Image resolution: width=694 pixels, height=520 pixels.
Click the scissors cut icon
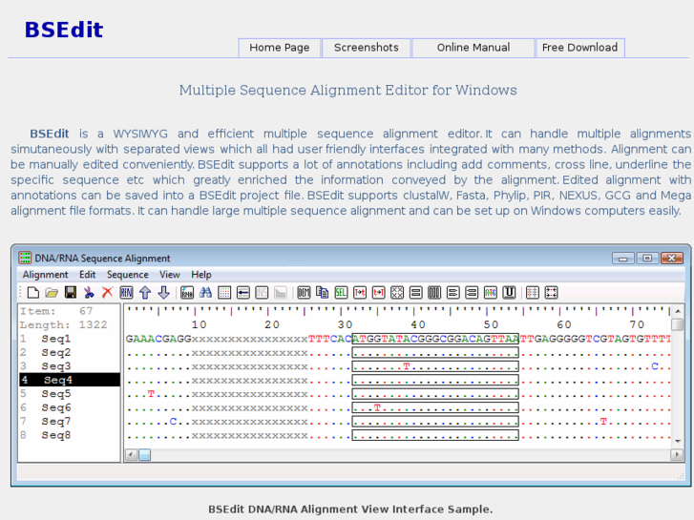point(89,293)
